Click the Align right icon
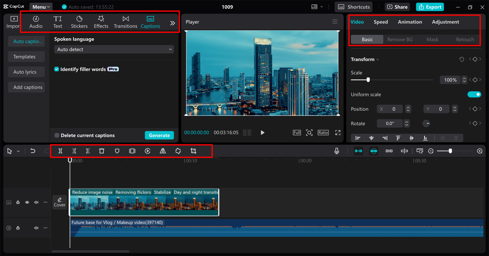This screenshot has width=489, height=256. pos(385,138)
